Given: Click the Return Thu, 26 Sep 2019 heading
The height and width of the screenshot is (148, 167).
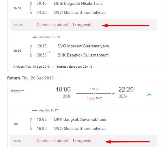Looking at the screenshot, I should (x=31, y=78).
